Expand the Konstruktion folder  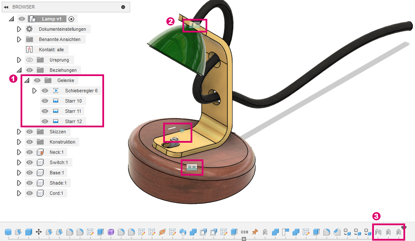[19, 142]
